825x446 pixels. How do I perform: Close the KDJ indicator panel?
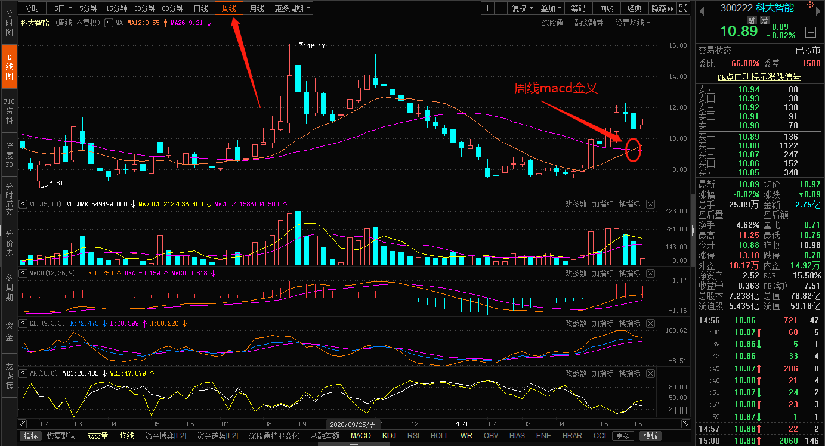(650, 324)
